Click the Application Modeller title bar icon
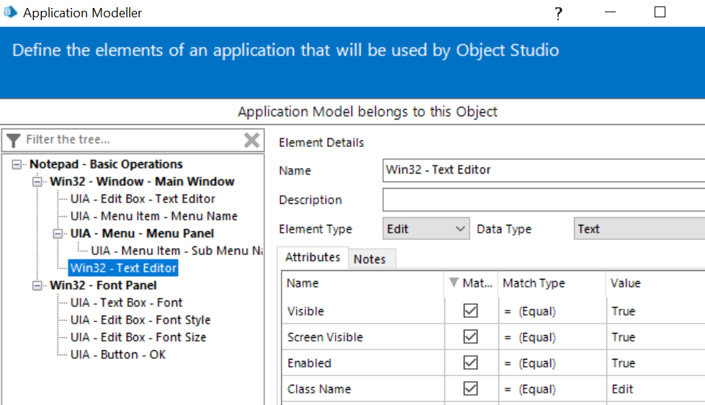Screen dimensions: 705x405 [x=10, y=12]
